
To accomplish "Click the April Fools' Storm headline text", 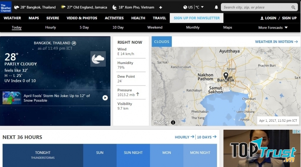I will [x=57, y=98].
